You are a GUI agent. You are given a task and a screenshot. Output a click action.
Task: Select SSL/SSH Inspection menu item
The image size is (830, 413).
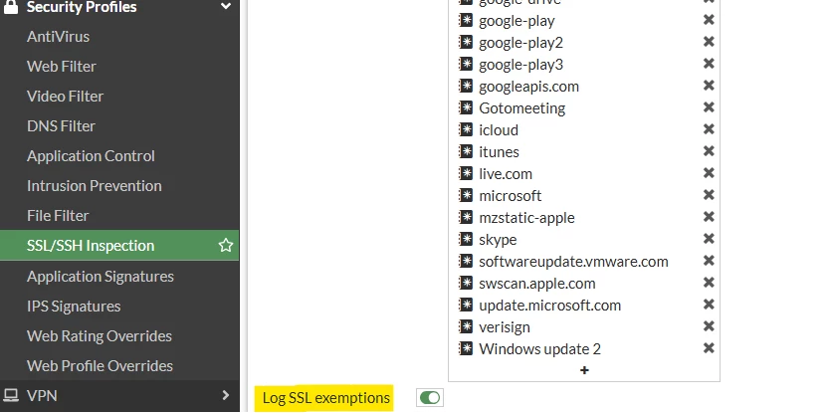click(x=119, y=245)
